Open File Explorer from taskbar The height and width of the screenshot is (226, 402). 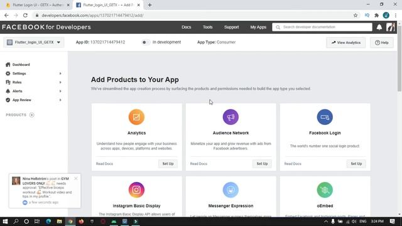(60, 222)
